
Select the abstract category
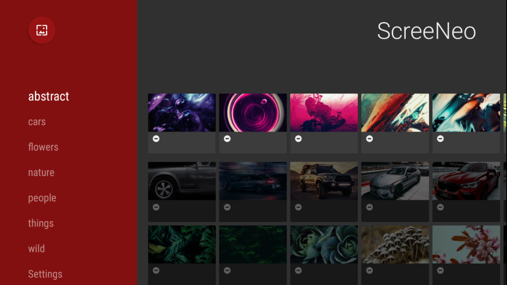coord(49,96)
